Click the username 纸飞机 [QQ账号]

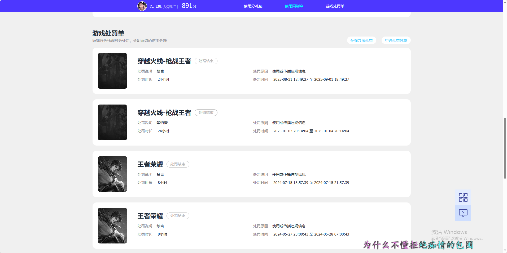[164, 6]
